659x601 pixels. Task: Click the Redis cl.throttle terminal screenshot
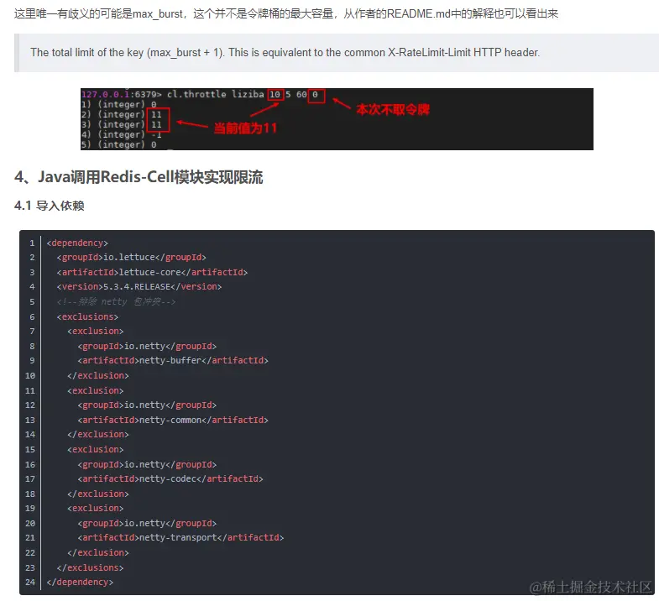coord(337,119)
